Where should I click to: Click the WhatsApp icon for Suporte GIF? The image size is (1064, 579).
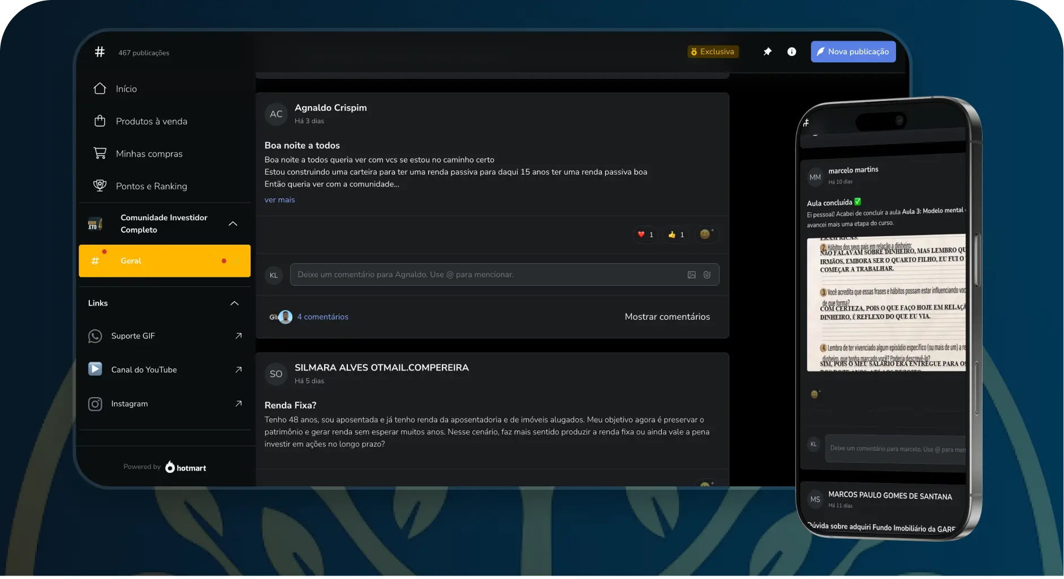[x=95, y=336]
